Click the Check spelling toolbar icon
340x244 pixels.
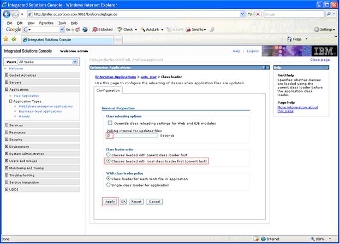(x=120, y=30)
